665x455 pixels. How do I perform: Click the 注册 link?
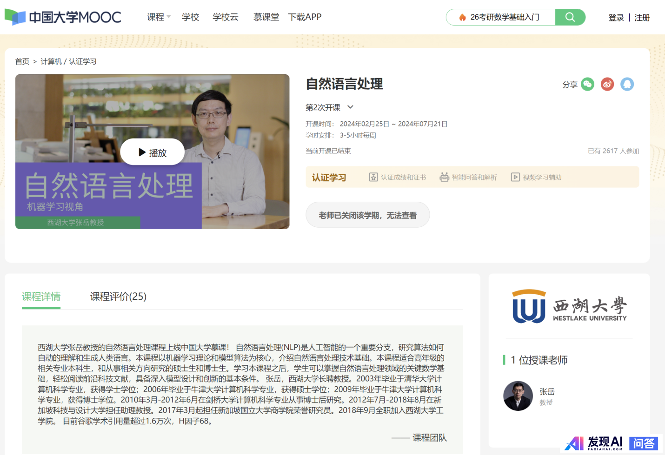642,18
